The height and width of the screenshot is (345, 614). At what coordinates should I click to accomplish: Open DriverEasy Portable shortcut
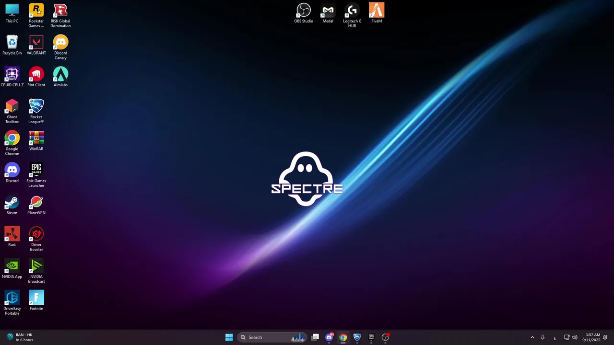(12, 303)
